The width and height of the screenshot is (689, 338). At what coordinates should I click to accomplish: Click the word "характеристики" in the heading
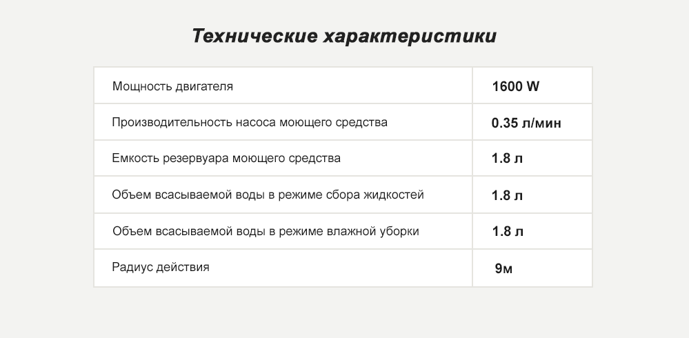[410, 36]
